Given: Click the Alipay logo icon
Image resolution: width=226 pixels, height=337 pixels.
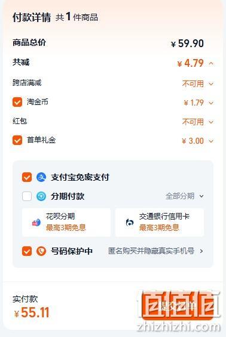Looking at the screenshot, I should 41,177.
